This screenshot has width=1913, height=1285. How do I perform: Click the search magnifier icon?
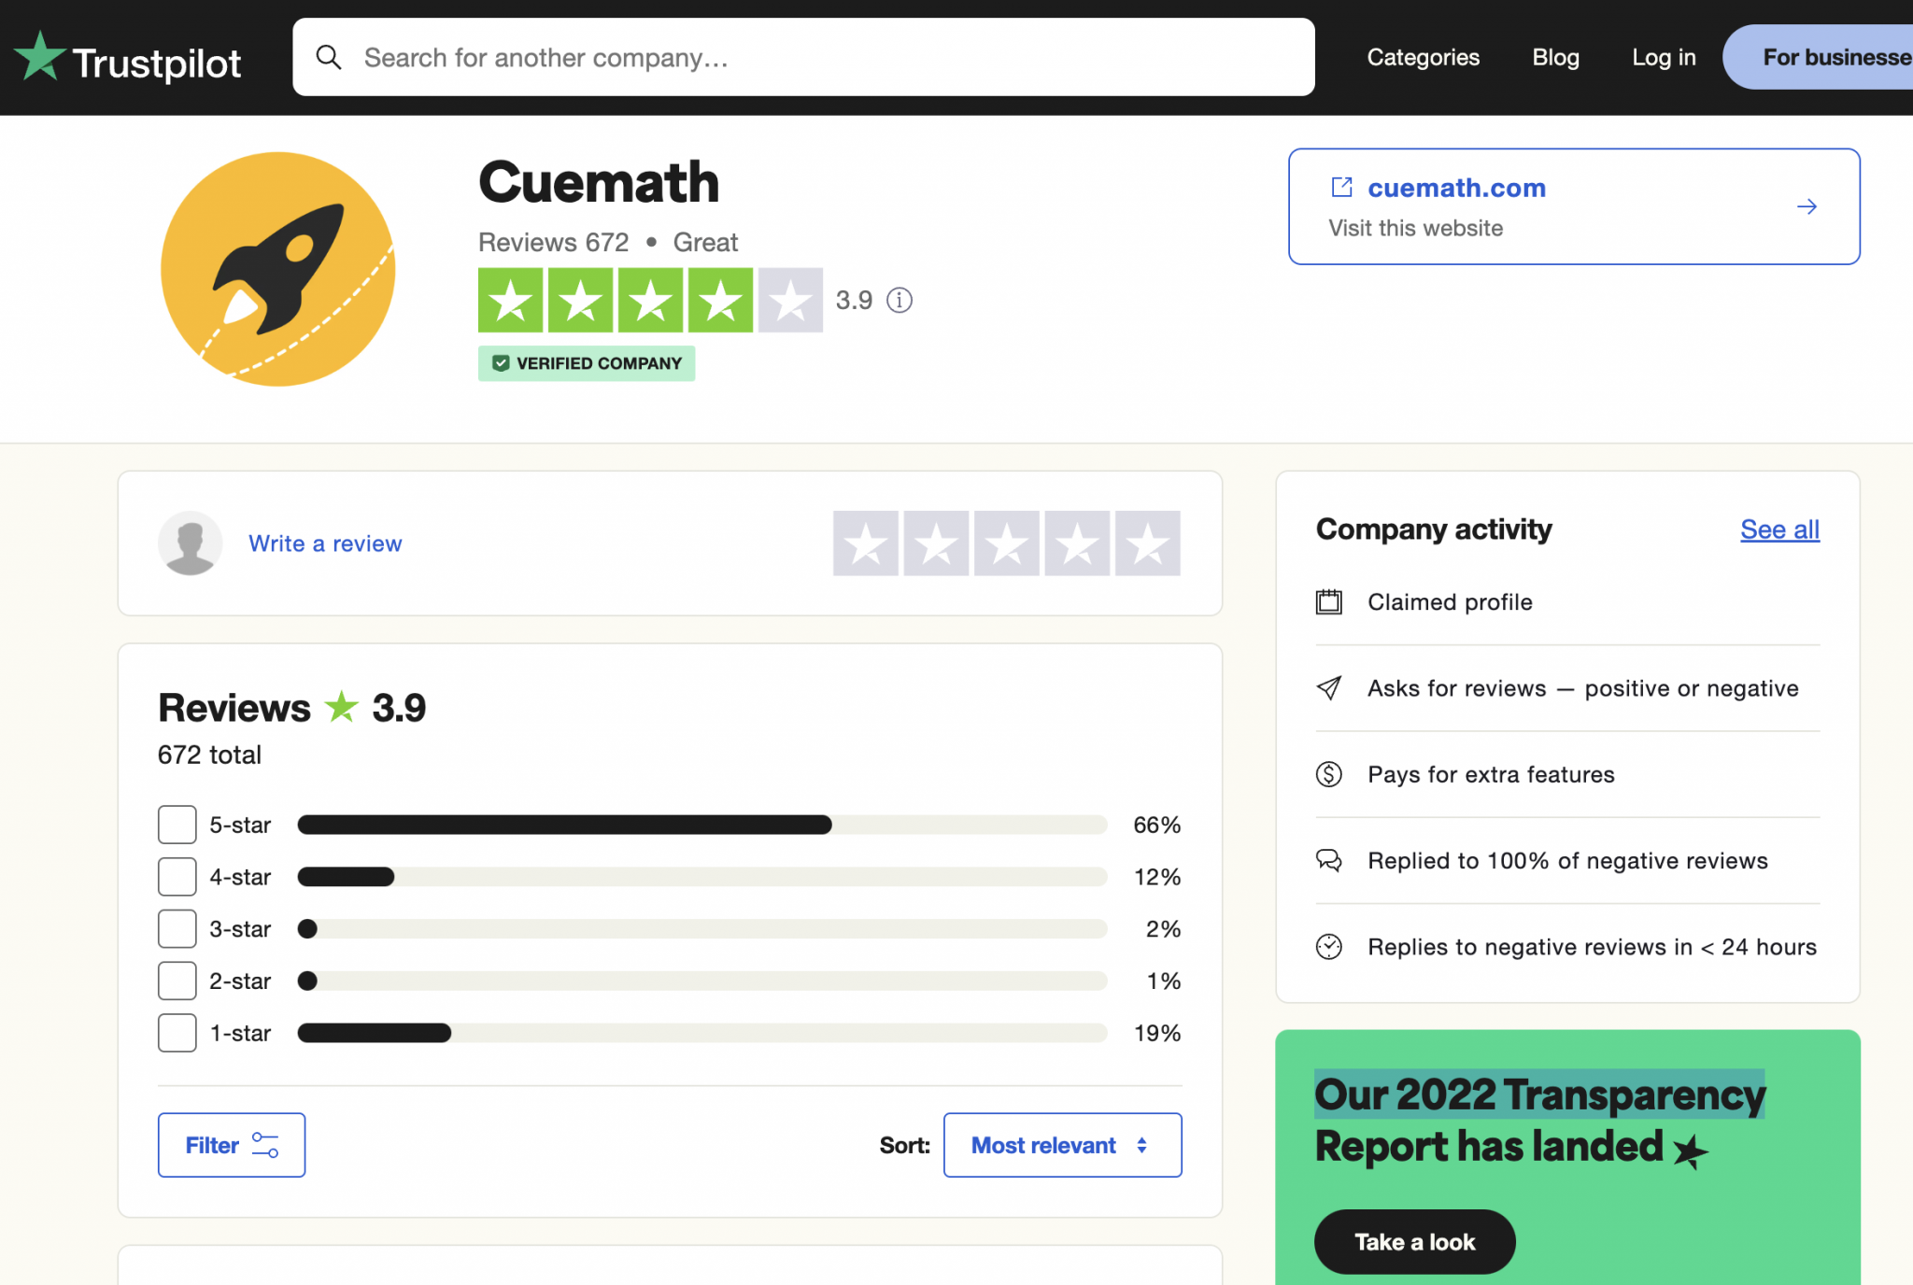coord(329,57)
